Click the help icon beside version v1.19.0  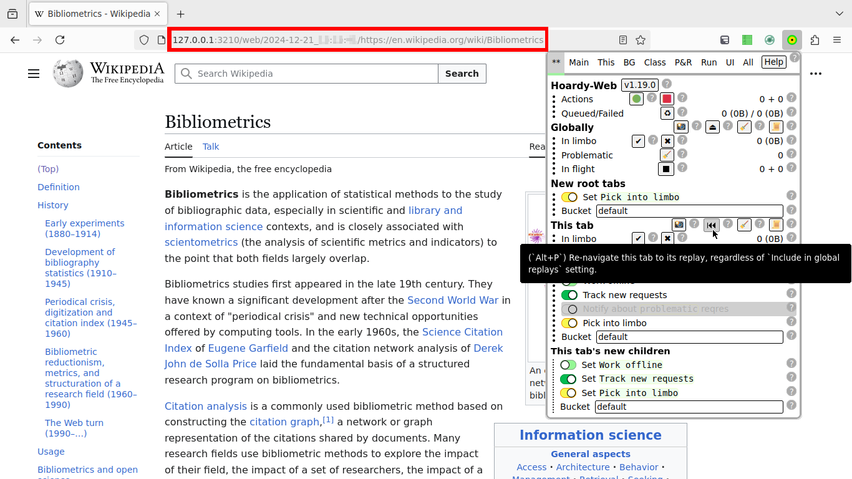click(x=667, y=84)
